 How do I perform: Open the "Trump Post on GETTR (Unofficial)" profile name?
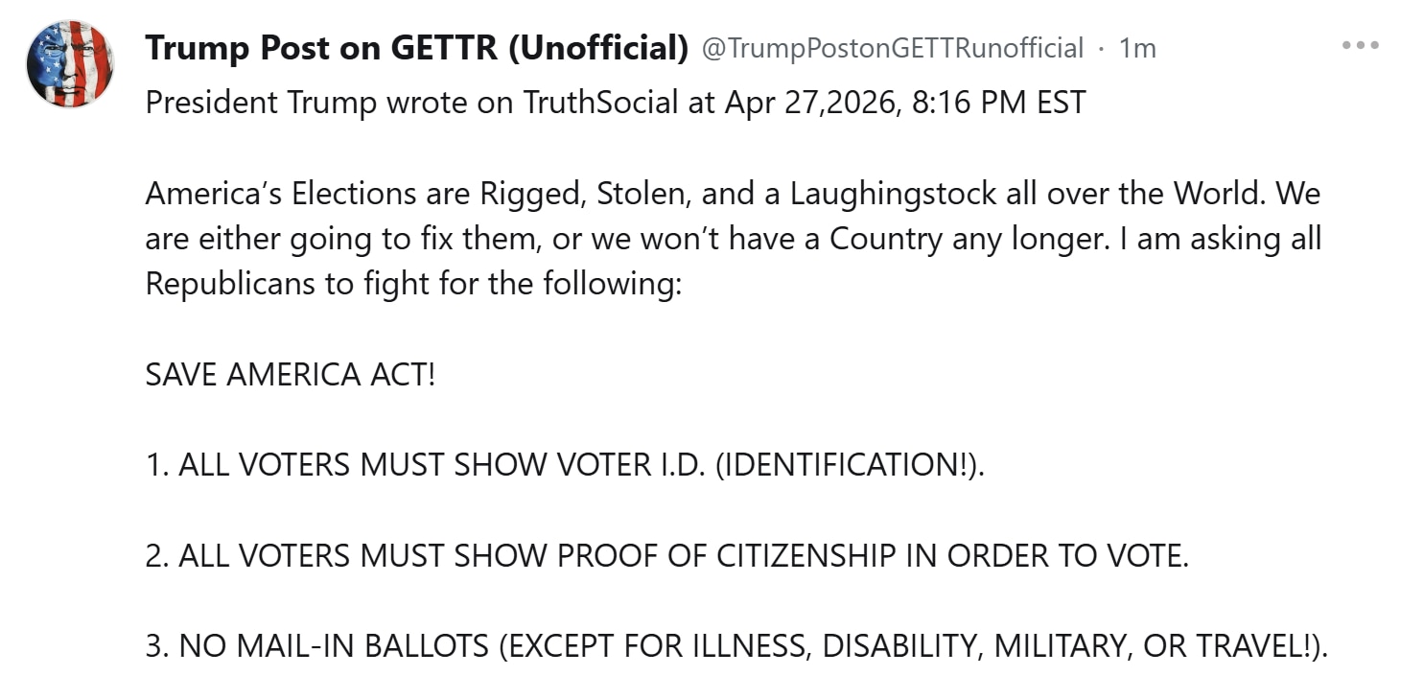tap(416, 47)
